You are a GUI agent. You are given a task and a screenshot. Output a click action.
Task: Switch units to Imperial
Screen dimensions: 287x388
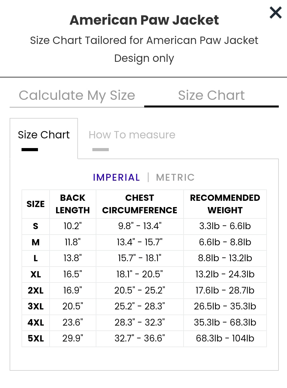tap(116, 178)
